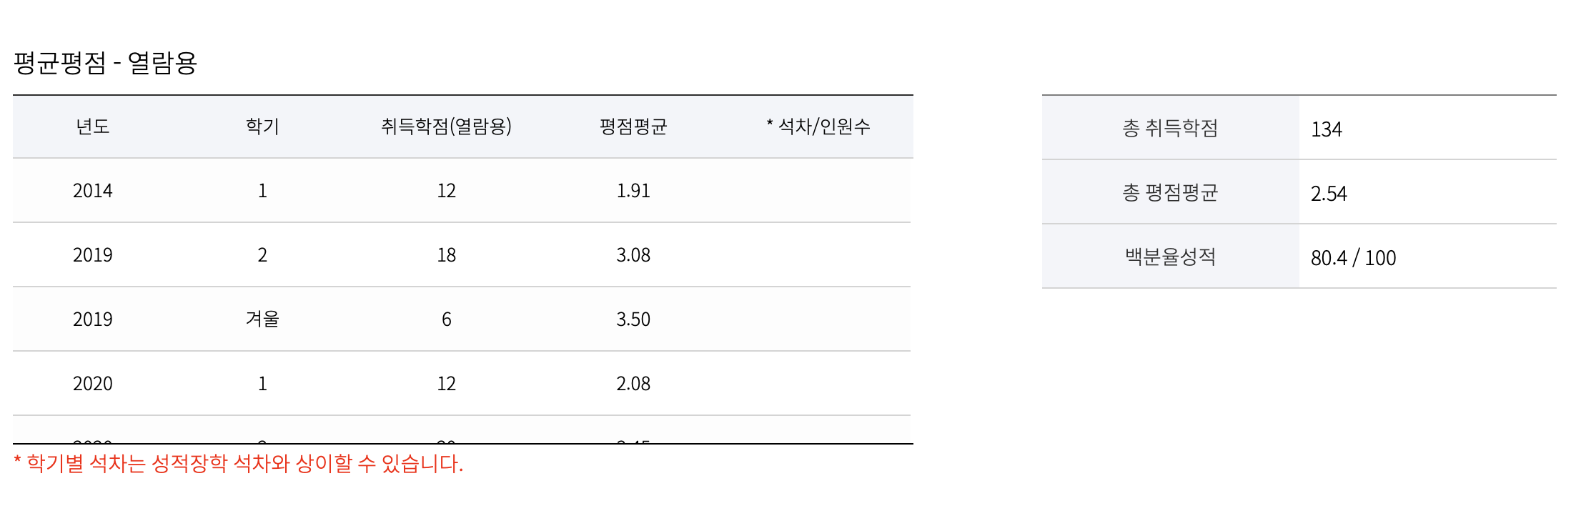Click the 백분율성적 label

[x=1170, y=257]
